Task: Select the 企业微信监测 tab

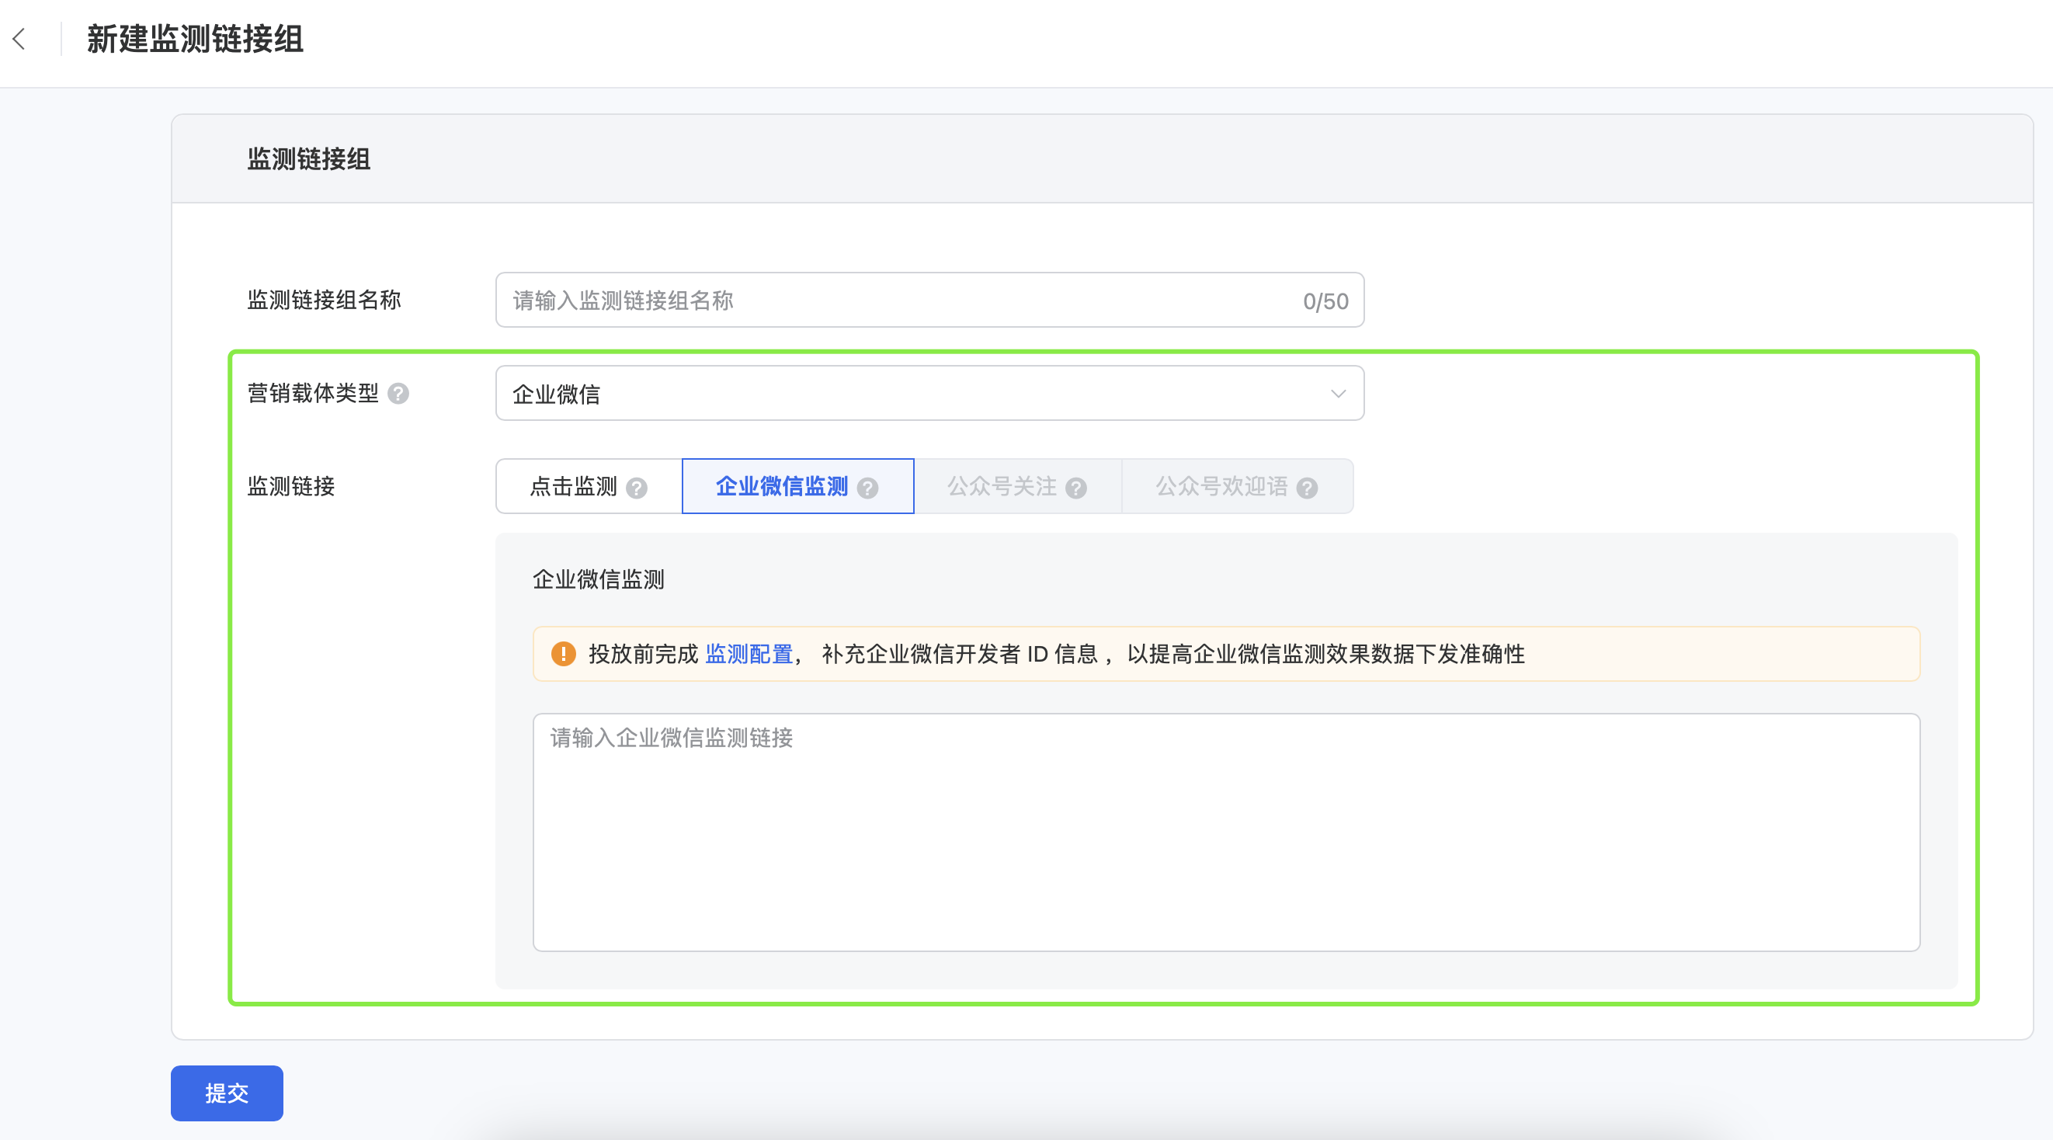Action: pyautogui.click(x=797, y=486)
